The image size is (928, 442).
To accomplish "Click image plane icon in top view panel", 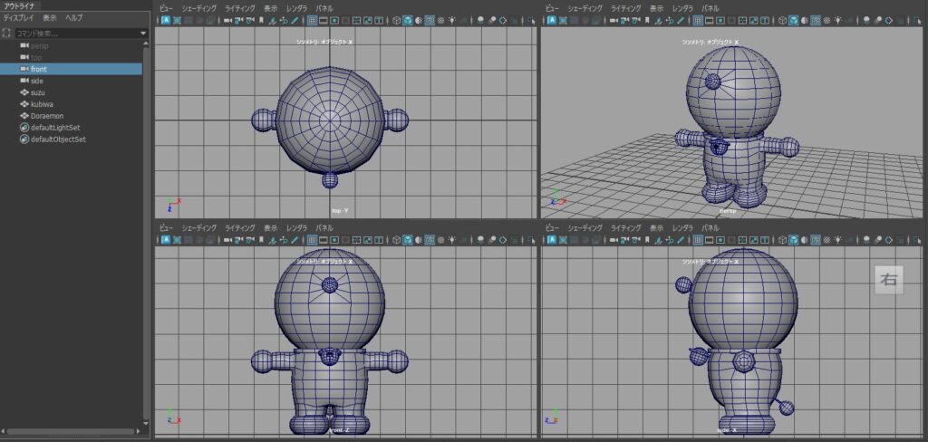I will 272,20.
